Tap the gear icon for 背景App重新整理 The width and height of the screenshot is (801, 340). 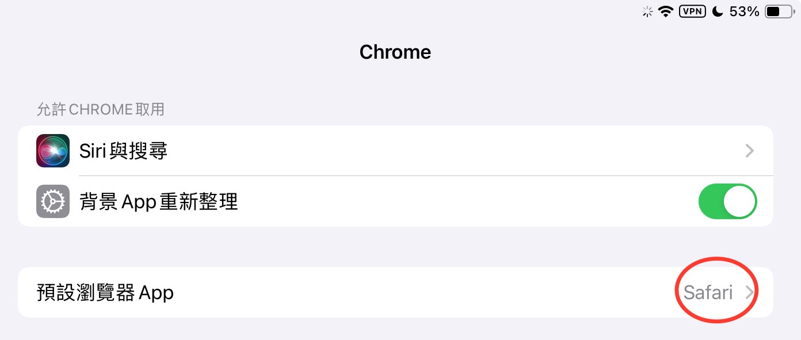[x=53, y=201]
